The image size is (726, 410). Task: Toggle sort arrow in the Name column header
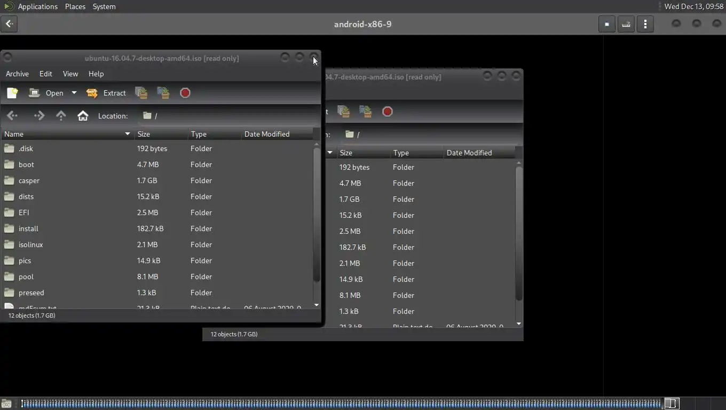pos(128,134)
